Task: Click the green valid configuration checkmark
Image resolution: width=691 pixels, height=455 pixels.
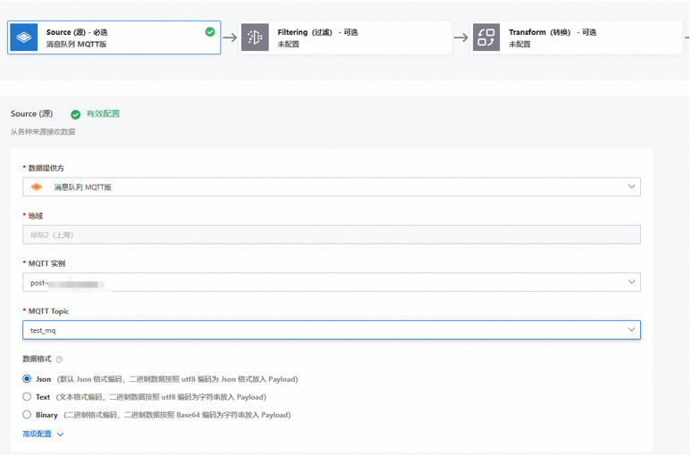Action: [x=76, y=114]
